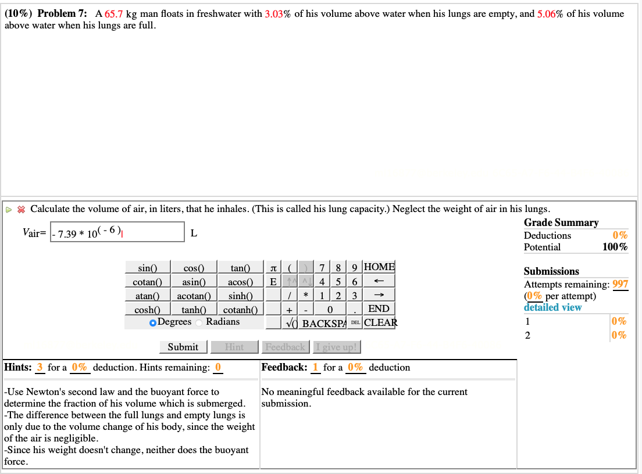Click the left arrow cursor key
Screen dimensions: 642x474
379,281
